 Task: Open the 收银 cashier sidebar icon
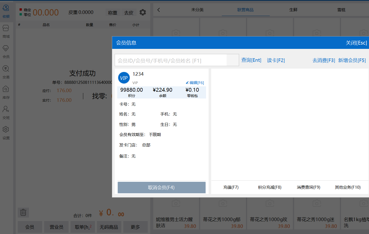point(6,11)
